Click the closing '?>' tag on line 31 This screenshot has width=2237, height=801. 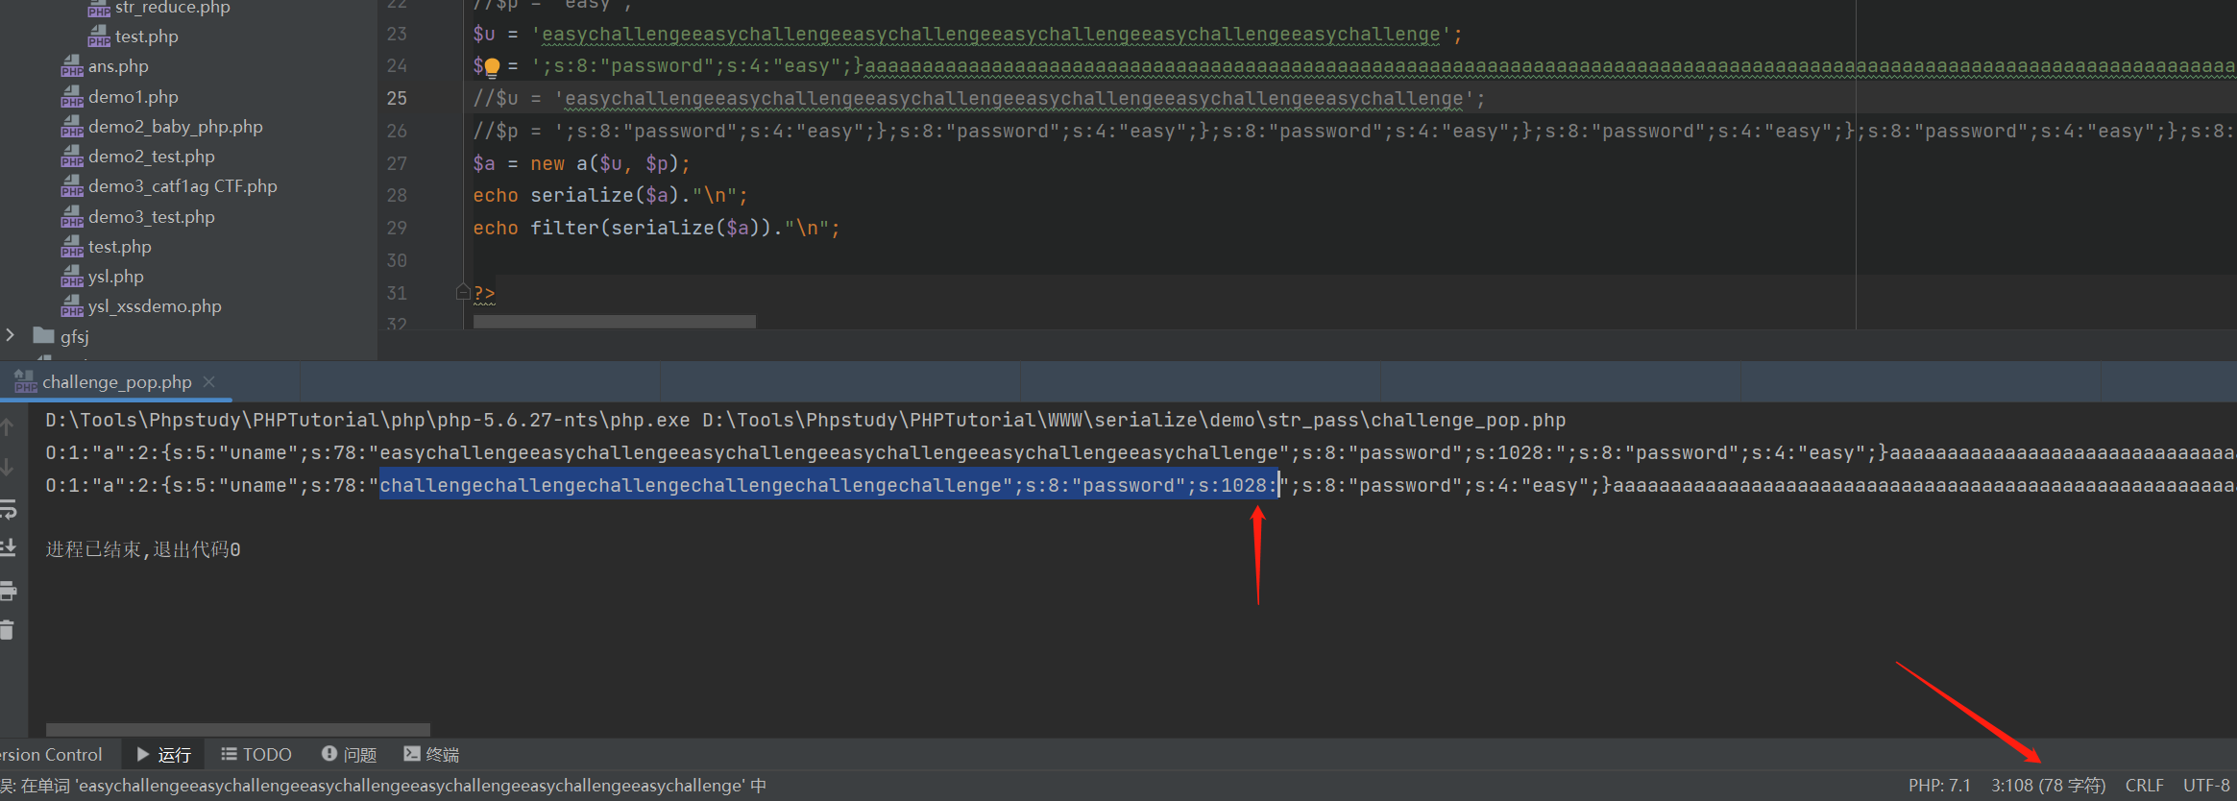(x=484, y=294)
